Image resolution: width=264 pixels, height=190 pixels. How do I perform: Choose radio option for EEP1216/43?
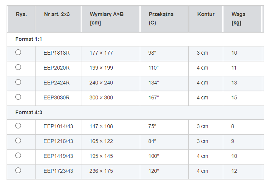click(x=18, y=141)
